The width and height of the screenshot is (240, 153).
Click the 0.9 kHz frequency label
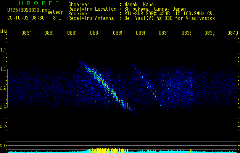(3, 88)
